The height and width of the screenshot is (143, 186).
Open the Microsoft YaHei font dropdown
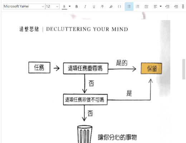coord(24,6)
